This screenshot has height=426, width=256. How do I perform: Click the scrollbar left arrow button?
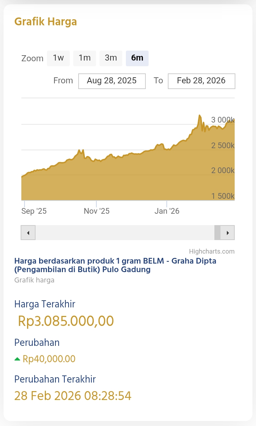[x=28, y=233]
